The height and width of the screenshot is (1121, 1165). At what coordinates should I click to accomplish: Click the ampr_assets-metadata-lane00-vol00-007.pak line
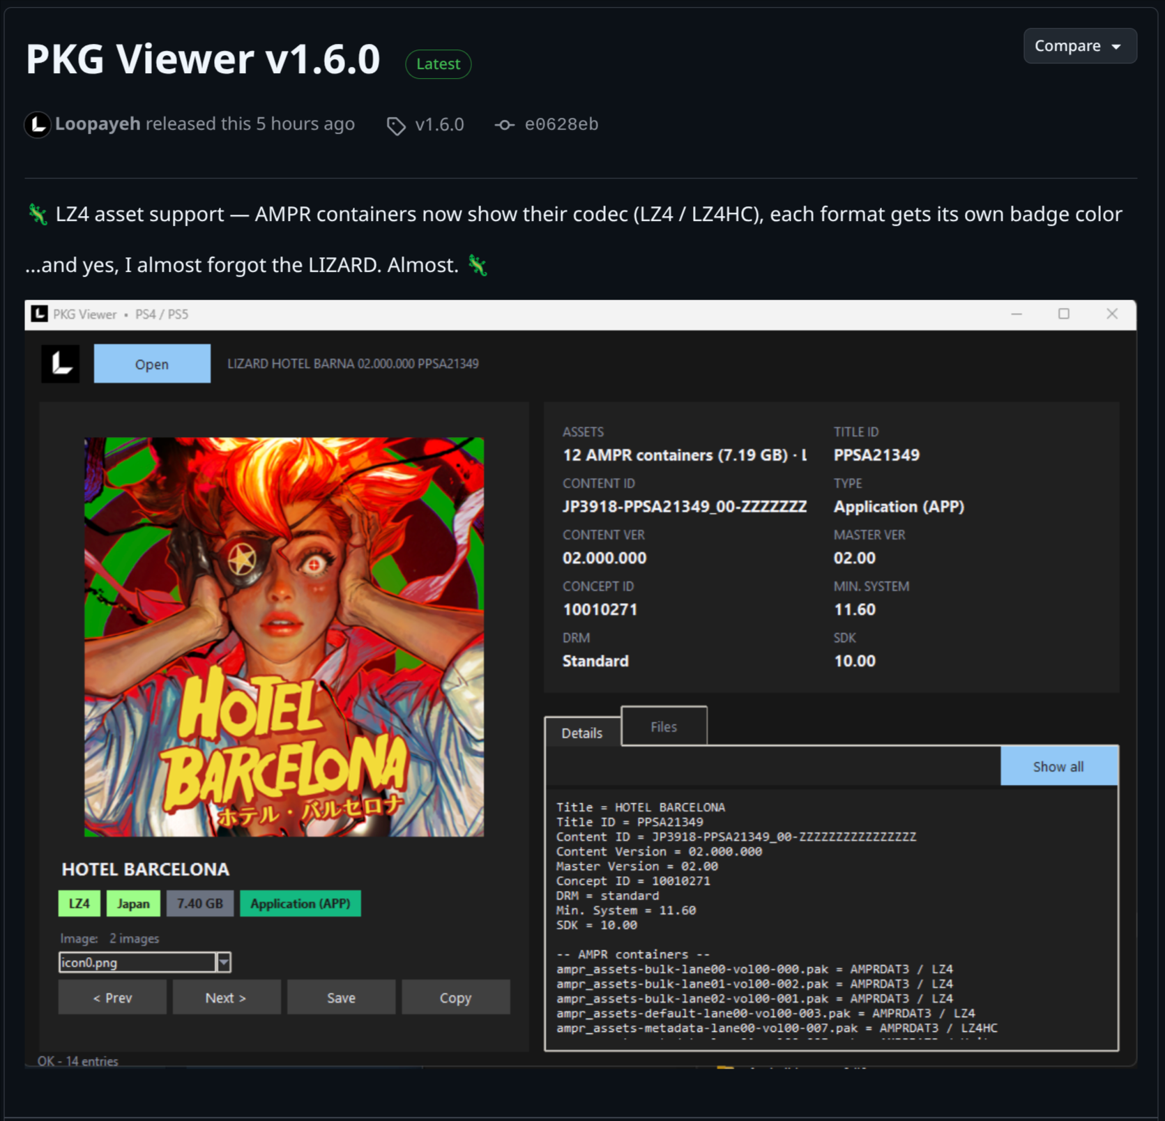[x=777, y=1028]
